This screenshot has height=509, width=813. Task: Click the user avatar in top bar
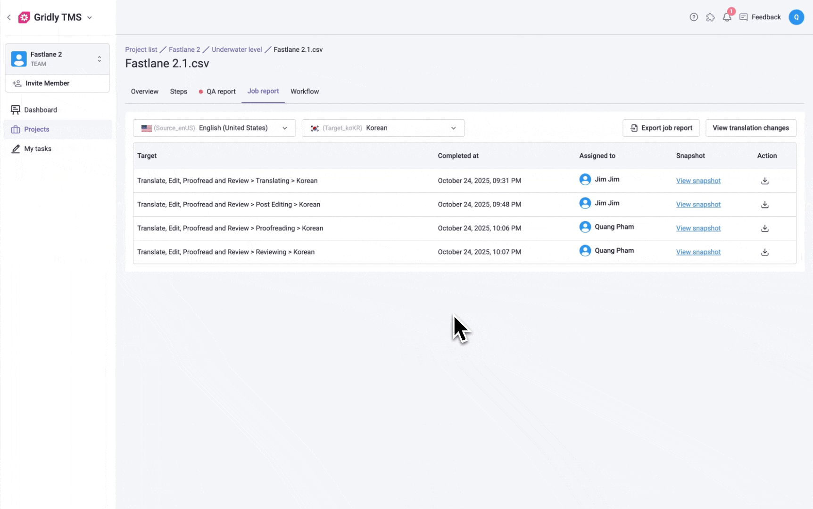click(796, 17)
